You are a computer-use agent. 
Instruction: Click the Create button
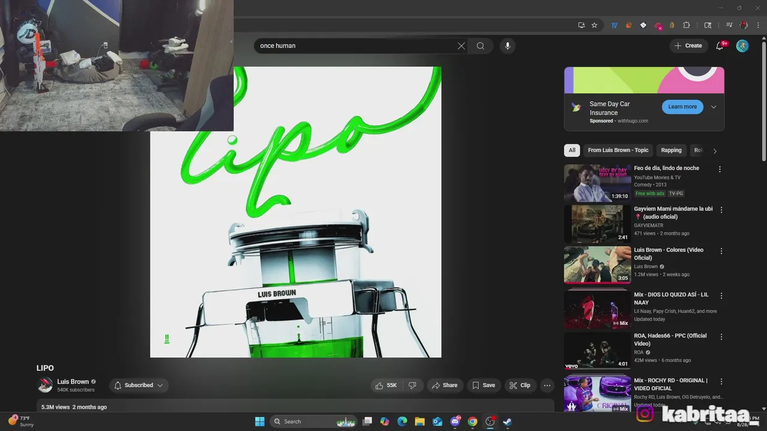tap(688, 45)
